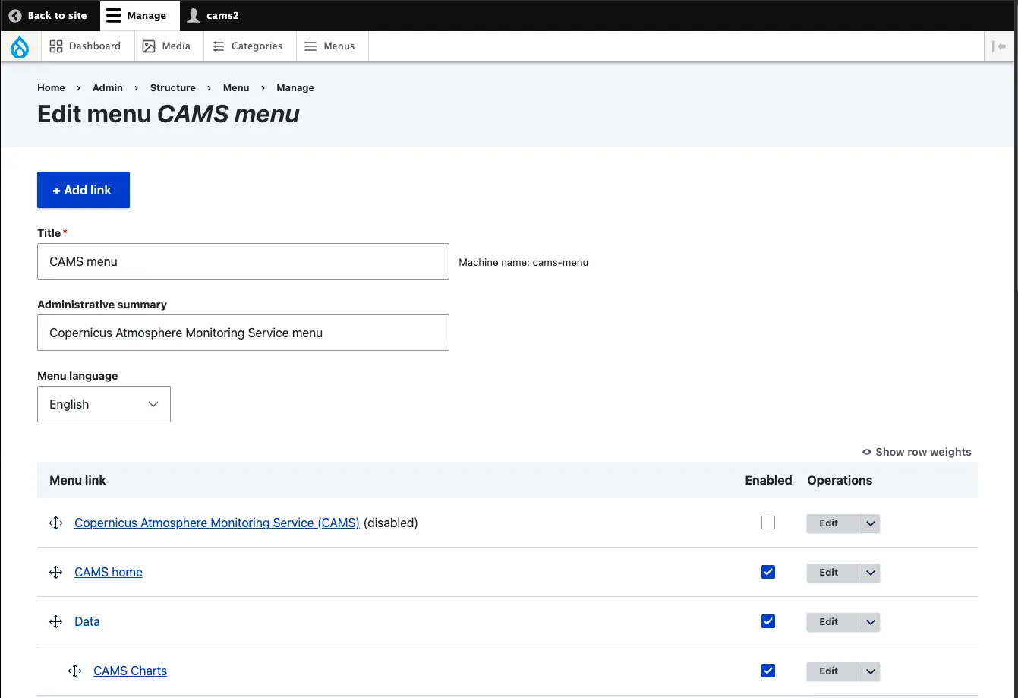1018x698 pixels.
Task: Click the Menu language label
Action: pyautogui.click(x=77, y=376)
